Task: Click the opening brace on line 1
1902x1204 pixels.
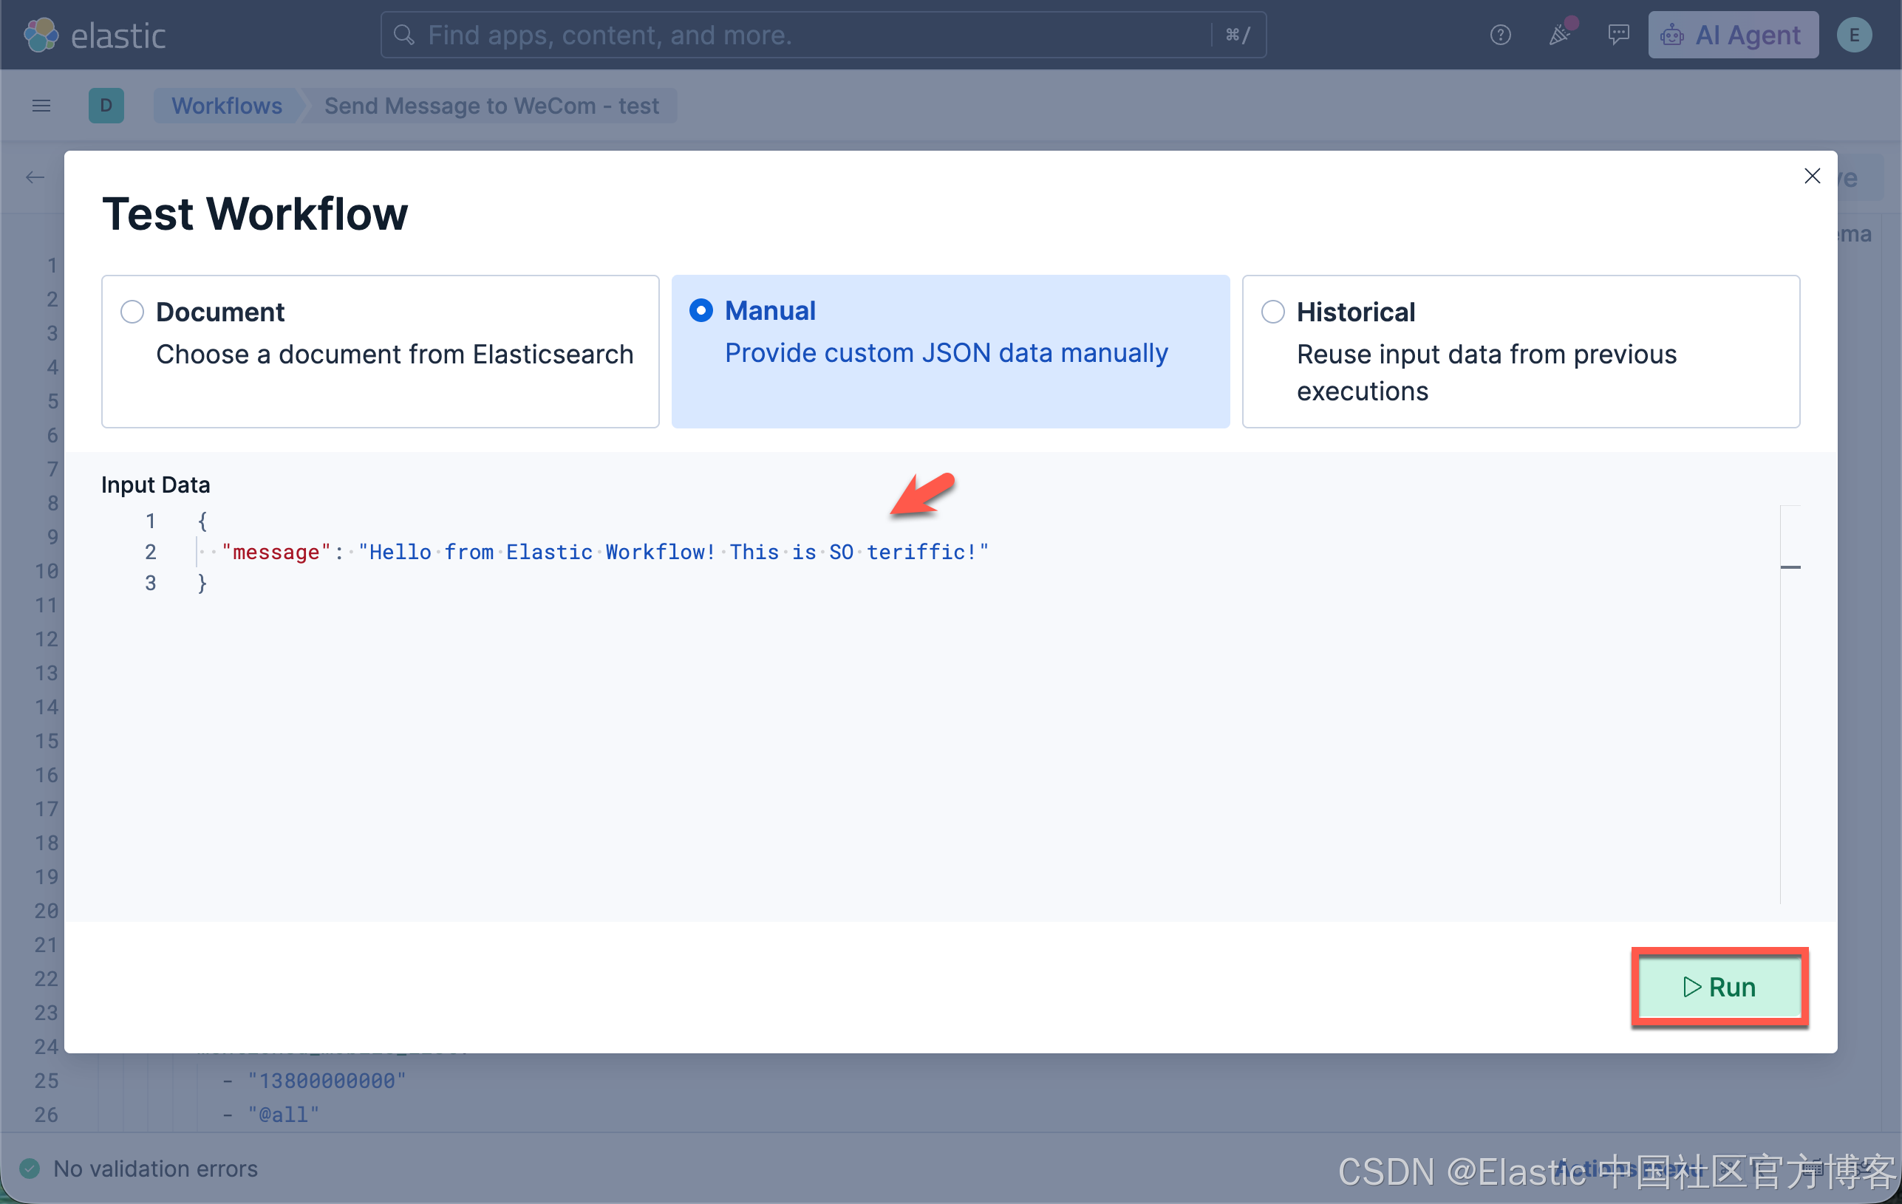Action: point(202,521)
